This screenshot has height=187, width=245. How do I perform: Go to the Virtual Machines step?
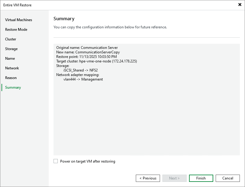[18, 20]
